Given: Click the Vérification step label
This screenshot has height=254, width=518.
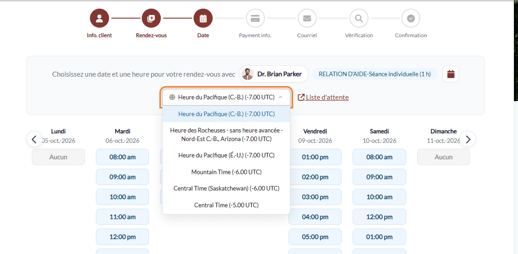Looking at the screenshot, I should coord(359,35).
